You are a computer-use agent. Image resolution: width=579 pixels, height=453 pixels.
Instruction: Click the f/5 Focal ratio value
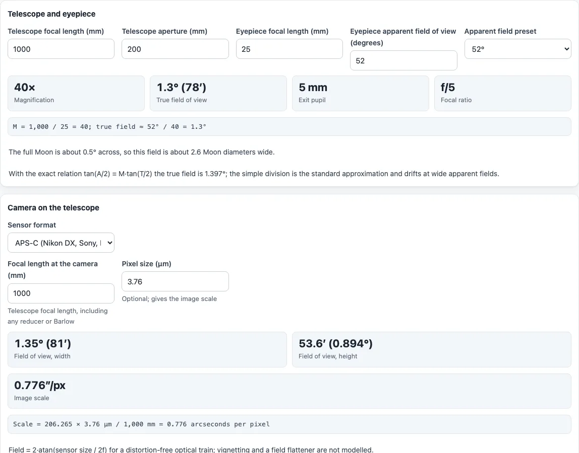(x=447, y=88)
